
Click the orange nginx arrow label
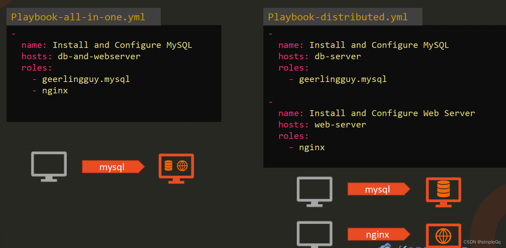pyautogui.click(x=379, y=235)
